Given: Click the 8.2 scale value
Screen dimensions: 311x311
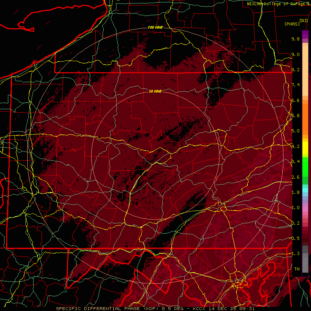Looking at the screenshot, I should point(295,69).
